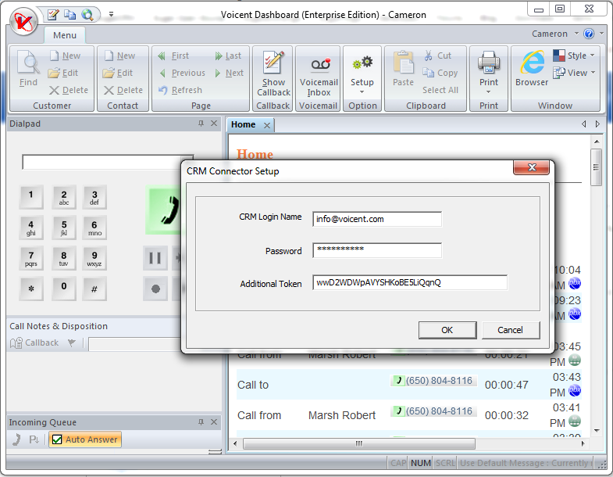The image size is (613, 477).
Task: Click the quick access search globe icon
Action: click(x=87, y=15)
